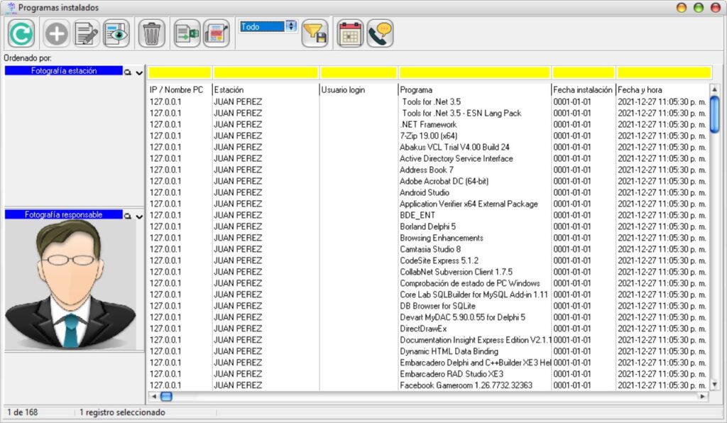727x423 pixels.
Task: Select the 'CodeSite Express 5.1.2' row
Action: tap(428, 261)
